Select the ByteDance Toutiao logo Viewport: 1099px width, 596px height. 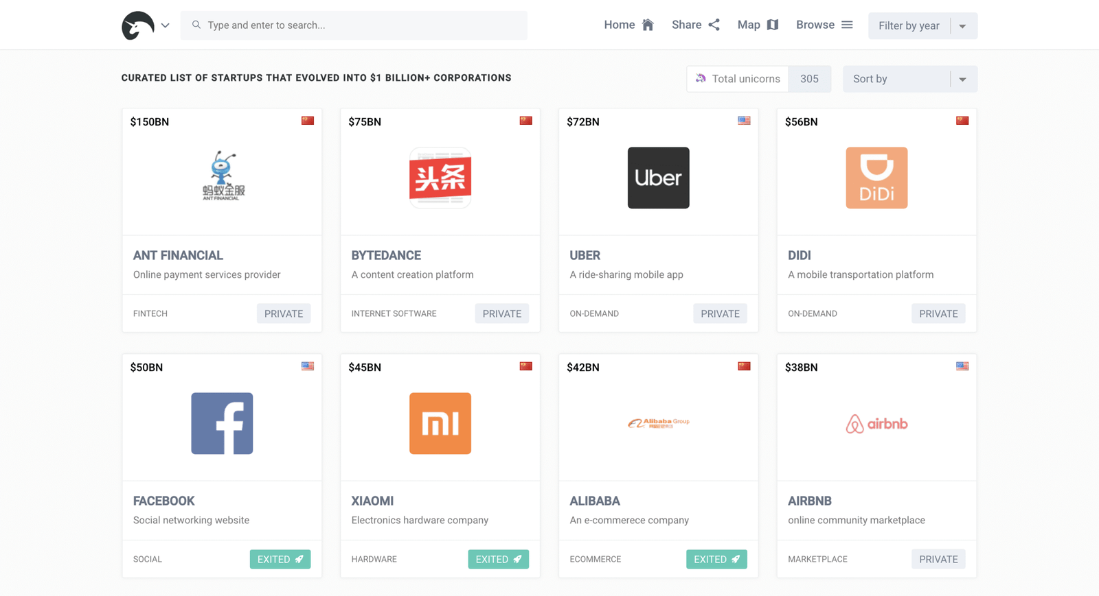point(440,178)
